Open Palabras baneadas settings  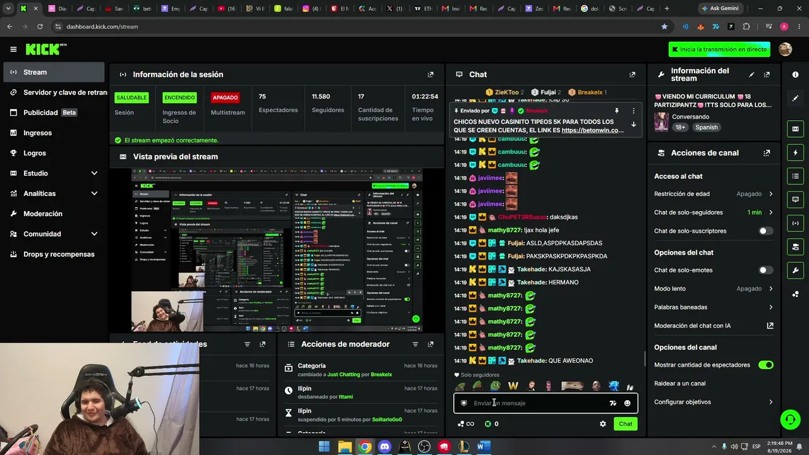[x=714, y=307]
